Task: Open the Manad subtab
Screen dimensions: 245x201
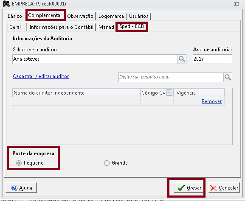Action: tap(106, 27)
